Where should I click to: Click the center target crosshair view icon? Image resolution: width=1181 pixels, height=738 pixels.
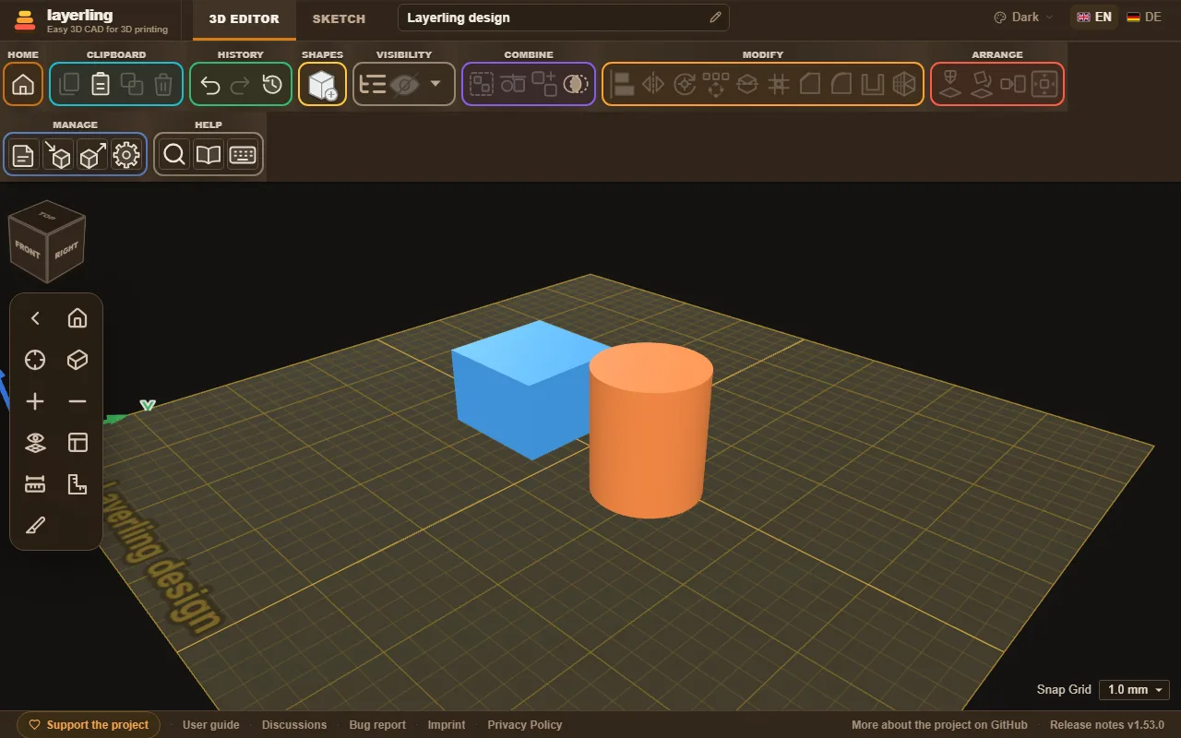coord(35,360)
